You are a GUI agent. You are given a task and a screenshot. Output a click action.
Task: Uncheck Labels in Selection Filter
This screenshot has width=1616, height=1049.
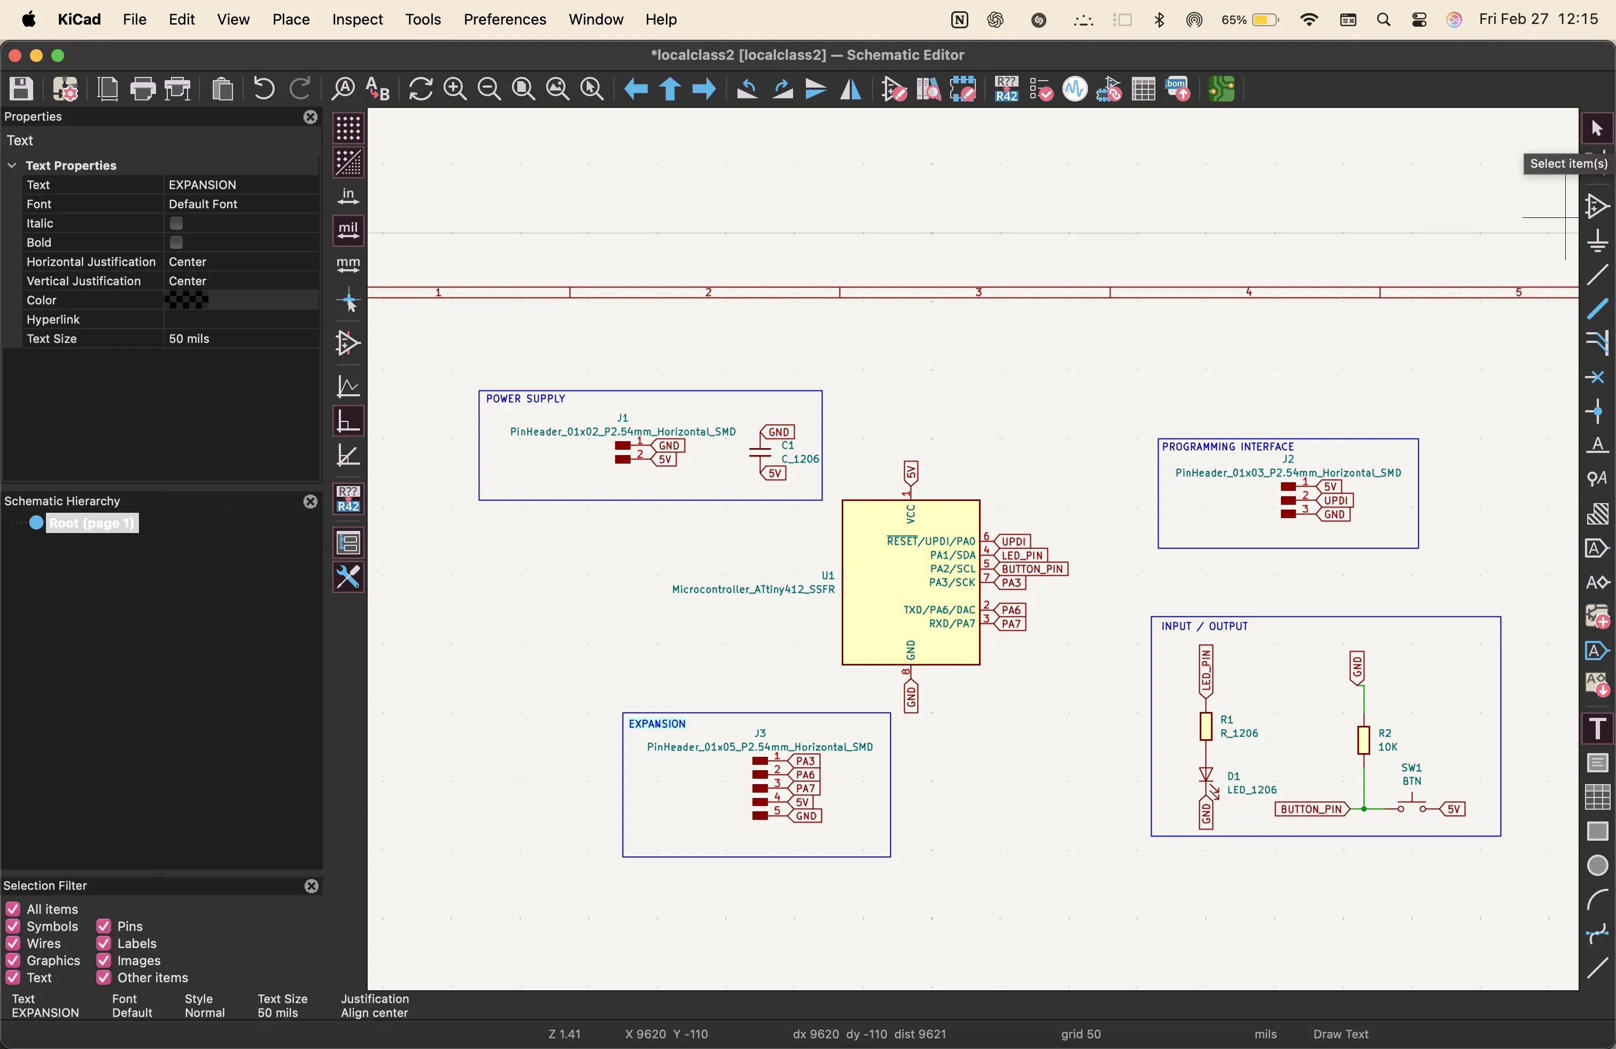[104, 943]
